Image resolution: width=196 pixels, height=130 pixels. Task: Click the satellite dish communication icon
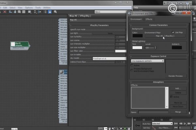[177, 3]
